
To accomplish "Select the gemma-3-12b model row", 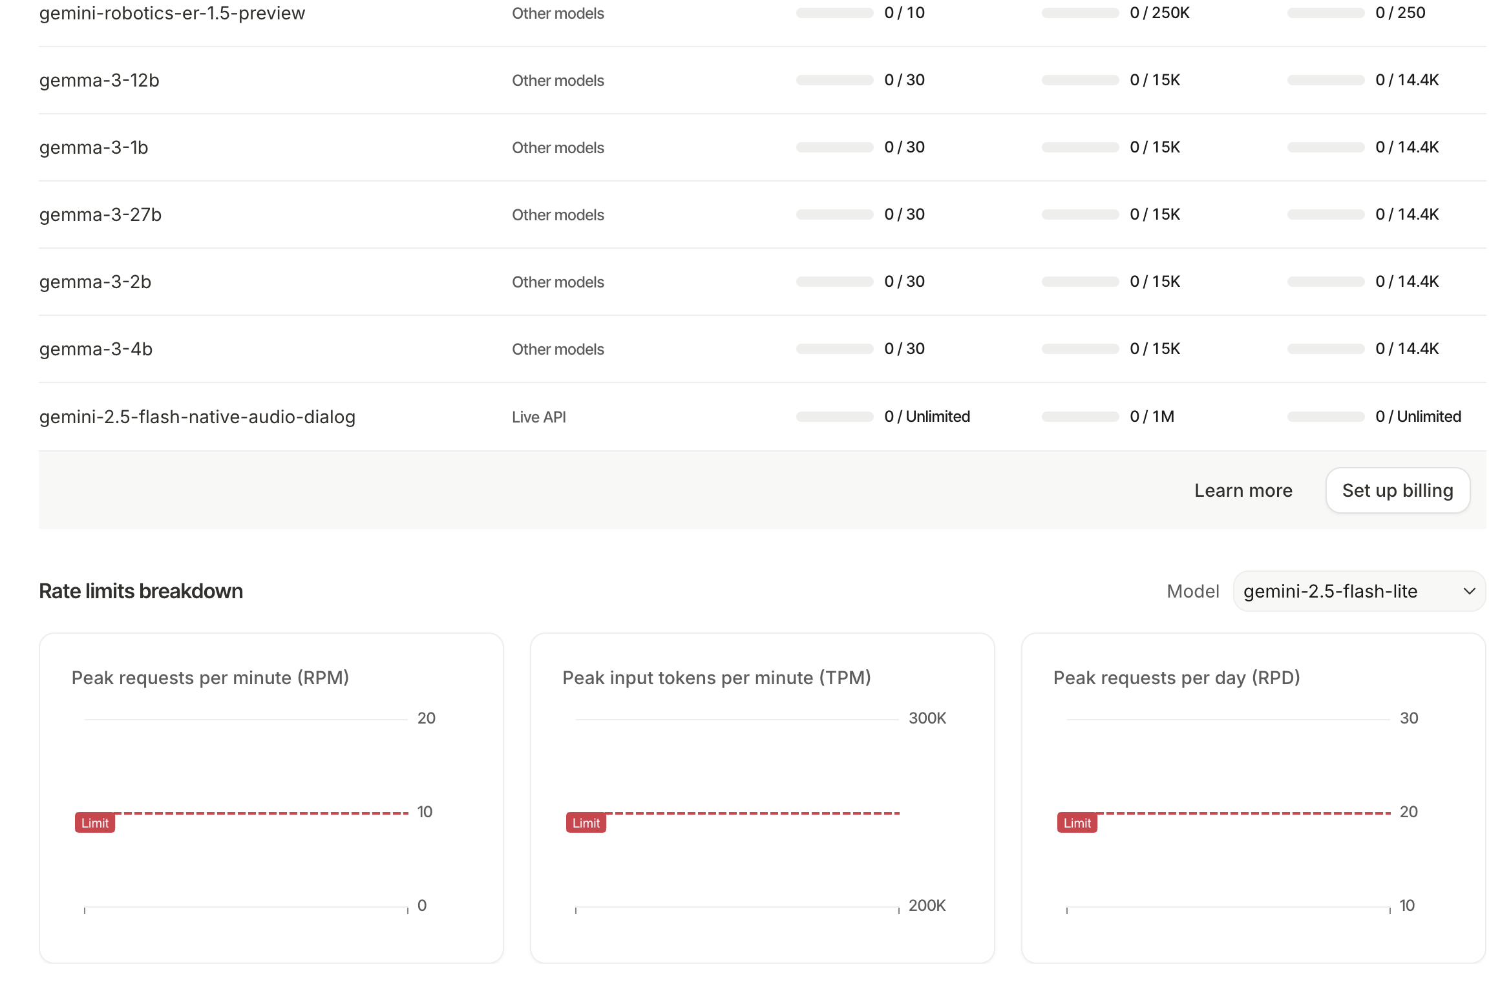I will (x=99, y=80).
